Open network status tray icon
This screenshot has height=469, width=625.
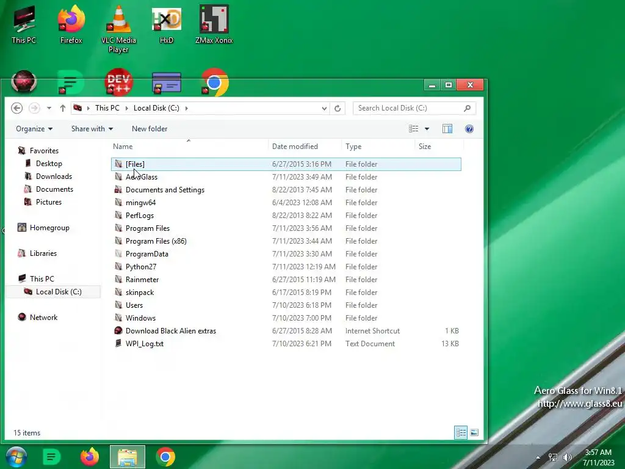pyautogui.click(x=553, y=457)
